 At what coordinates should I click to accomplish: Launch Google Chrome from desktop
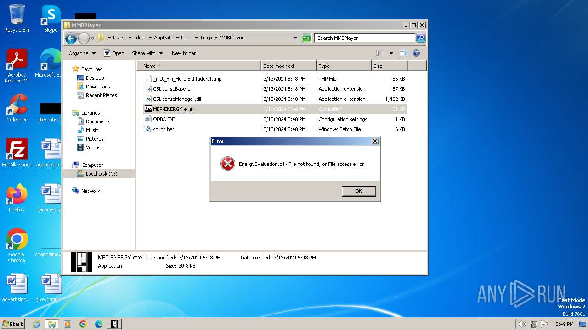(17, 246)
